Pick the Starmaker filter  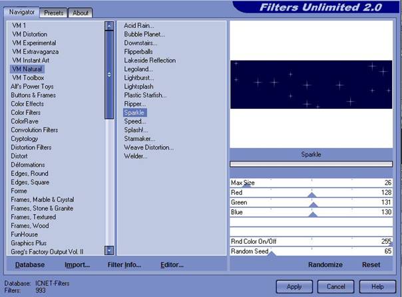tap(139, 139)
